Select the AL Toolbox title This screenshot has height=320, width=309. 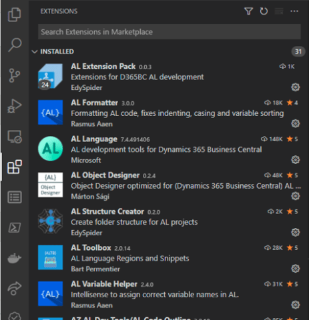pyautogui.click(x=91, y=248)
